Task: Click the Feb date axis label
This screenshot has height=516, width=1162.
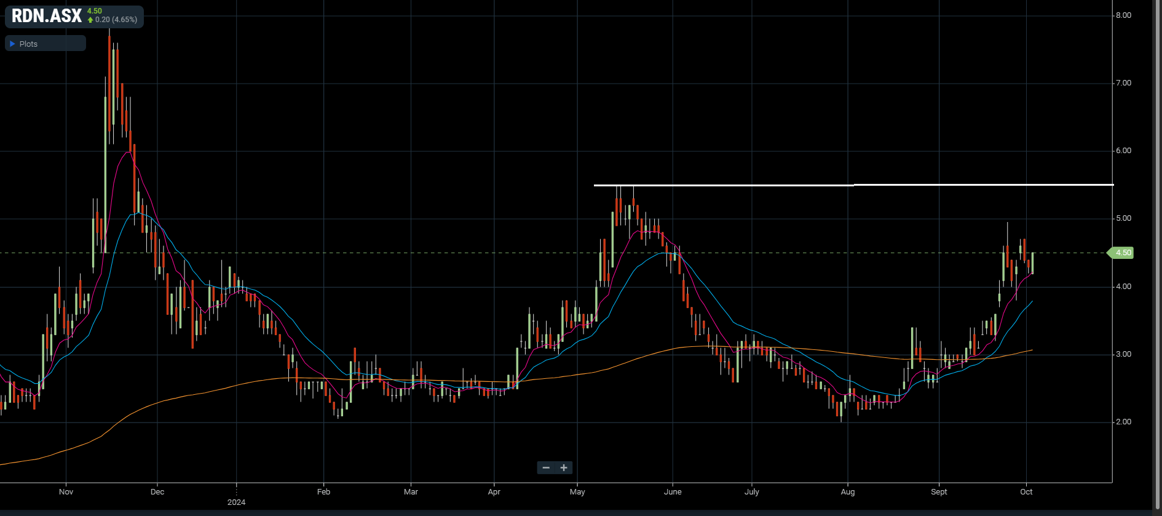Action: (x=323, y=492)
